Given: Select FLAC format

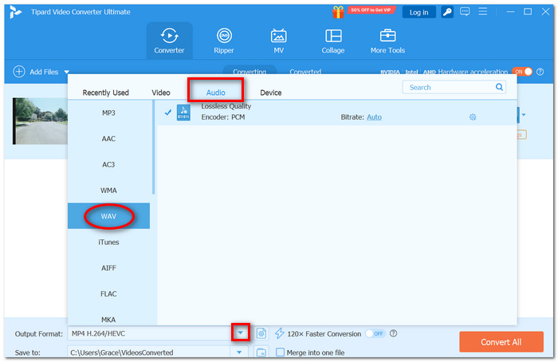Looking at the screenshot, I should click(x=108, y=293).
